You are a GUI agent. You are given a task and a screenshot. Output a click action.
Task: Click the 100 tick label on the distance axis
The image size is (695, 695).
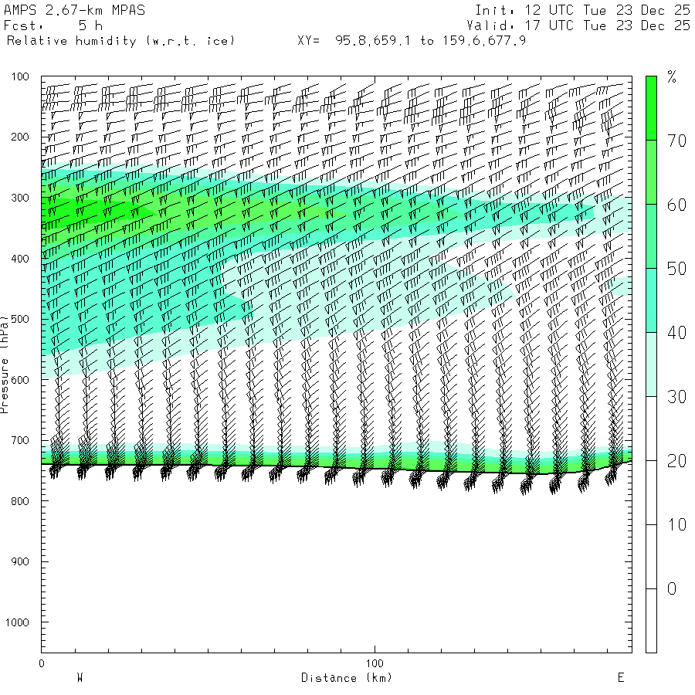(375, 663)
